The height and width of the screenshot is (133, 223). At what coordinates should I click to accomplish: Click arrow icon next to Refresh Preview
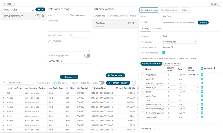(134, 83)
